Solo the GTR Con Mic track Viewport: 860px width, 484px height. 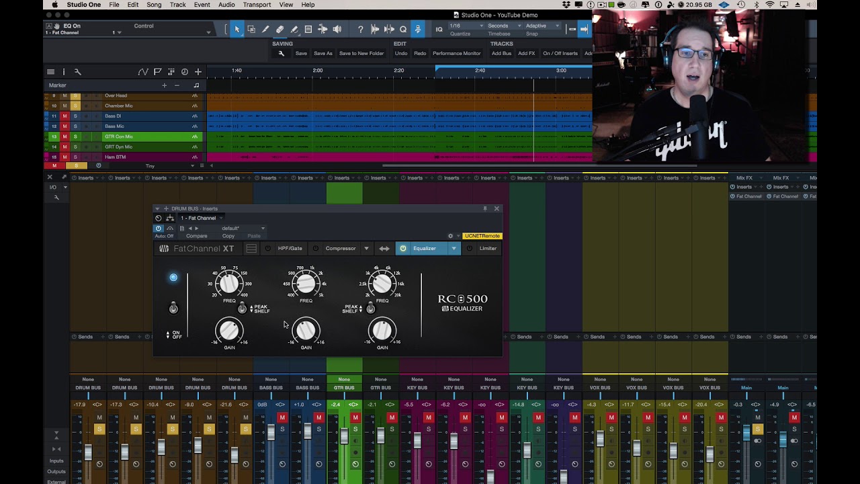point(75,136)
